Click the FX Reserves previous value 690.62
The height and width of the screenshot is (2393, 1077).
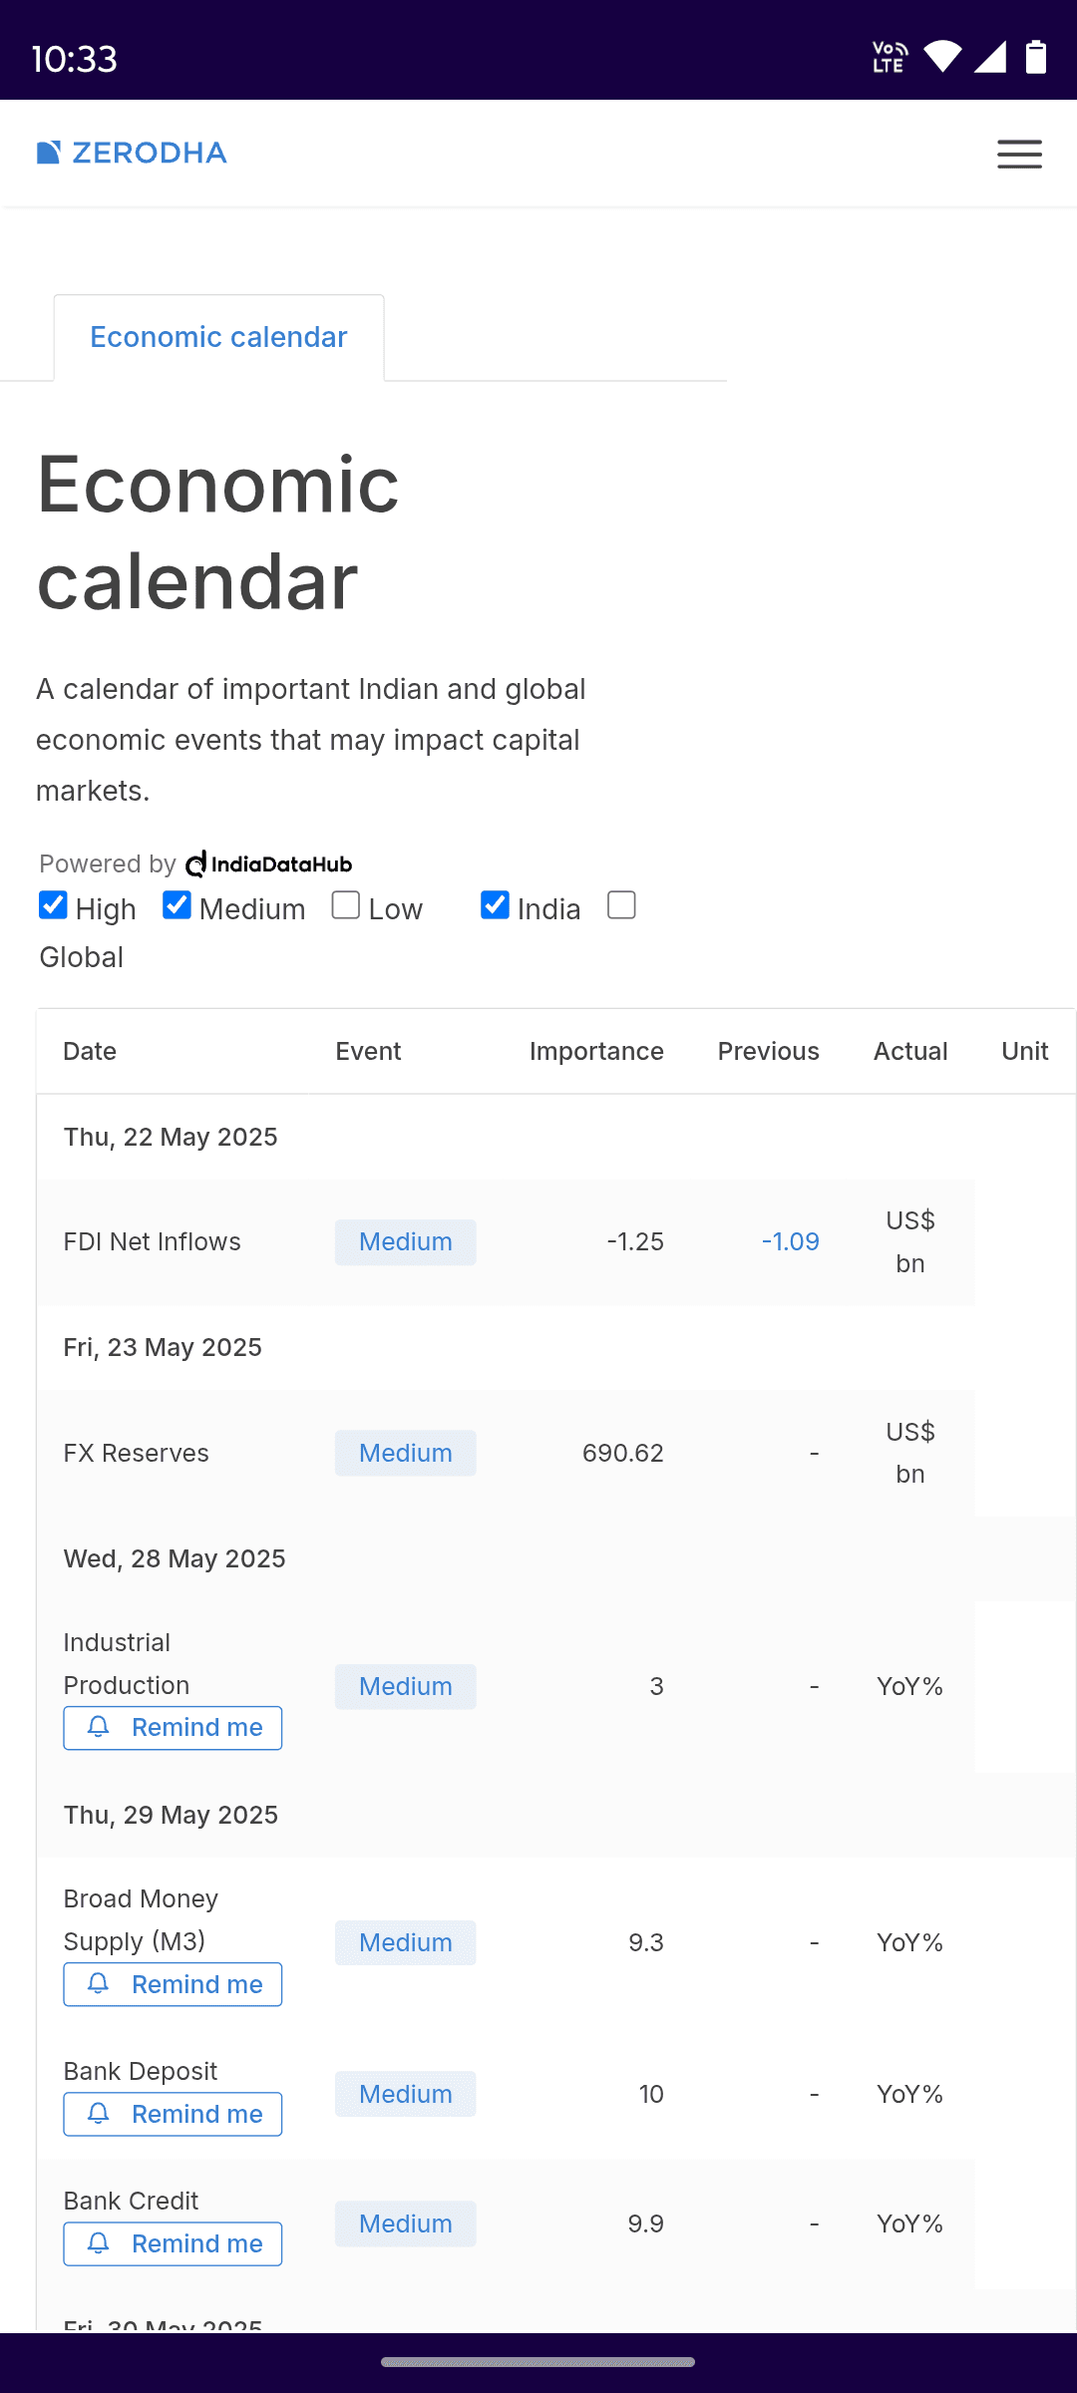pyautogui.click(x=623, y=1454)
